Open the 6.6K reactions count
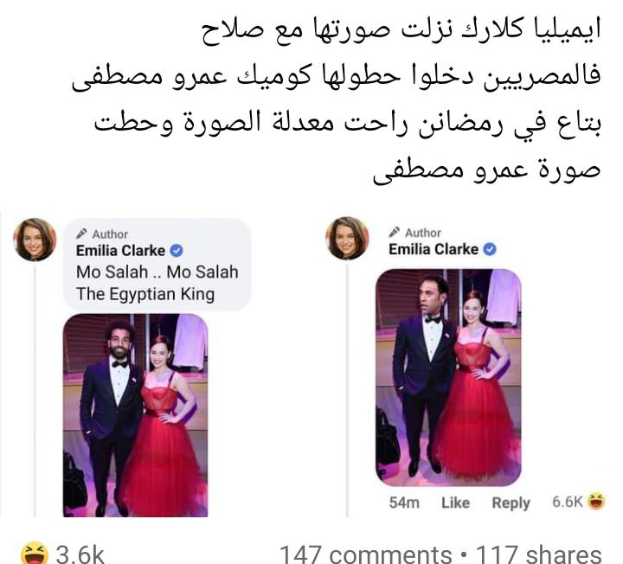623x564 pixels. [x=568, y=502]
